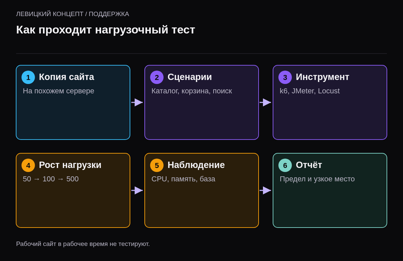Select the «Инструмент» card title
Viewport: 403px width, 261px height.
322,77
